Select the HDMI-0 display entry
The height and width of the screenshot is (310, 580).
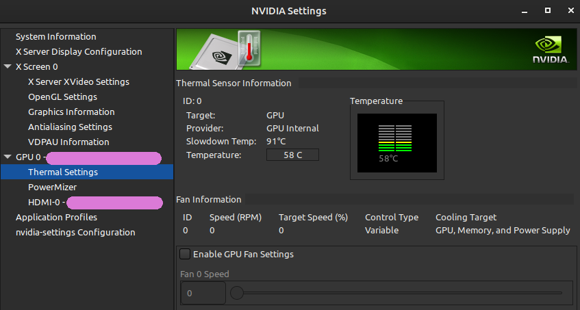pyautogui.click(x=95, y=203)
